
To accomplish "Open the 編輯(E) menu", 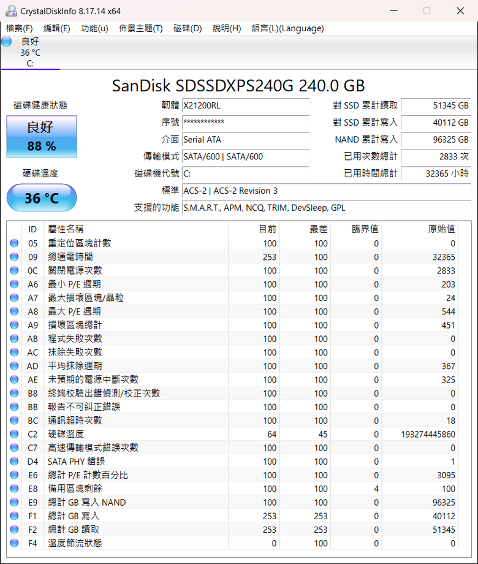I will coord(57,28).
